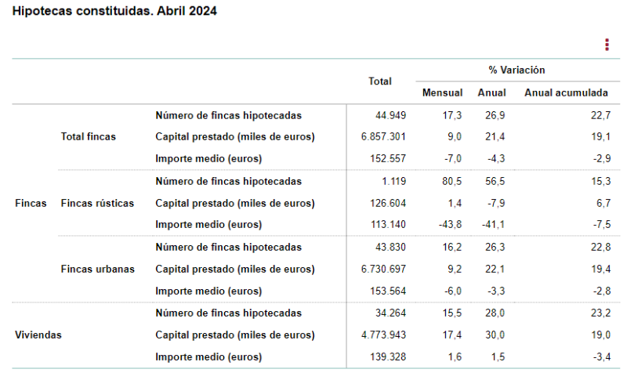Click total value 153.564
Image resolution: width=627 pixels, height=380 pixels.
pos(388,291)
